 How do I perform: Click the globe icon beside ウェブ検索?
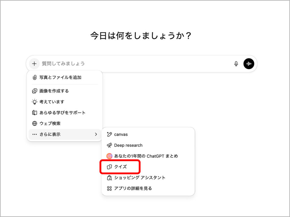coord(35,123)
